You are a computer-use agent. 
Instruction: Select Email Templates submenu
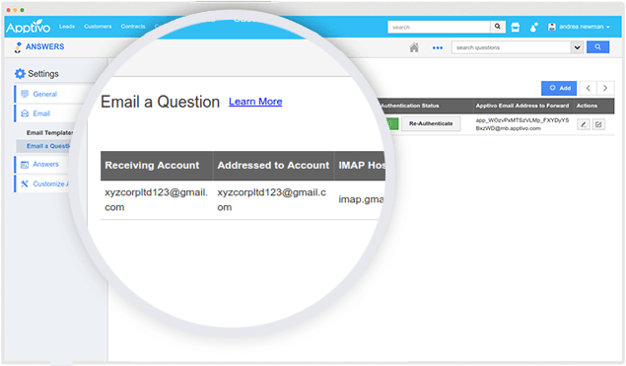[50, 132]
